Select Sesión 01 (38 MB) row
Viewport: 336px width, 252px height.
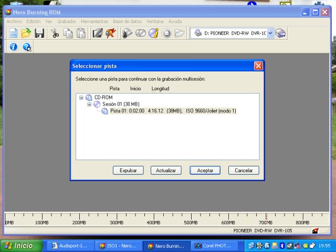[x=121, y=104]
